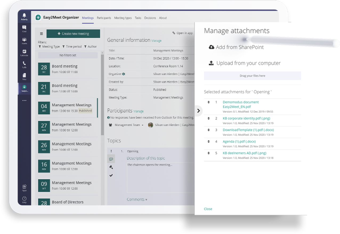The height and width of the screenshot is (234, 340).
Task: Click the Drag your files here drop zone
Action: tap(252, 76)
